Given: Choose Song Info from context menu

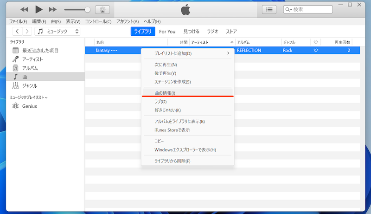Looking at the screenshot, I should (165, 93).
